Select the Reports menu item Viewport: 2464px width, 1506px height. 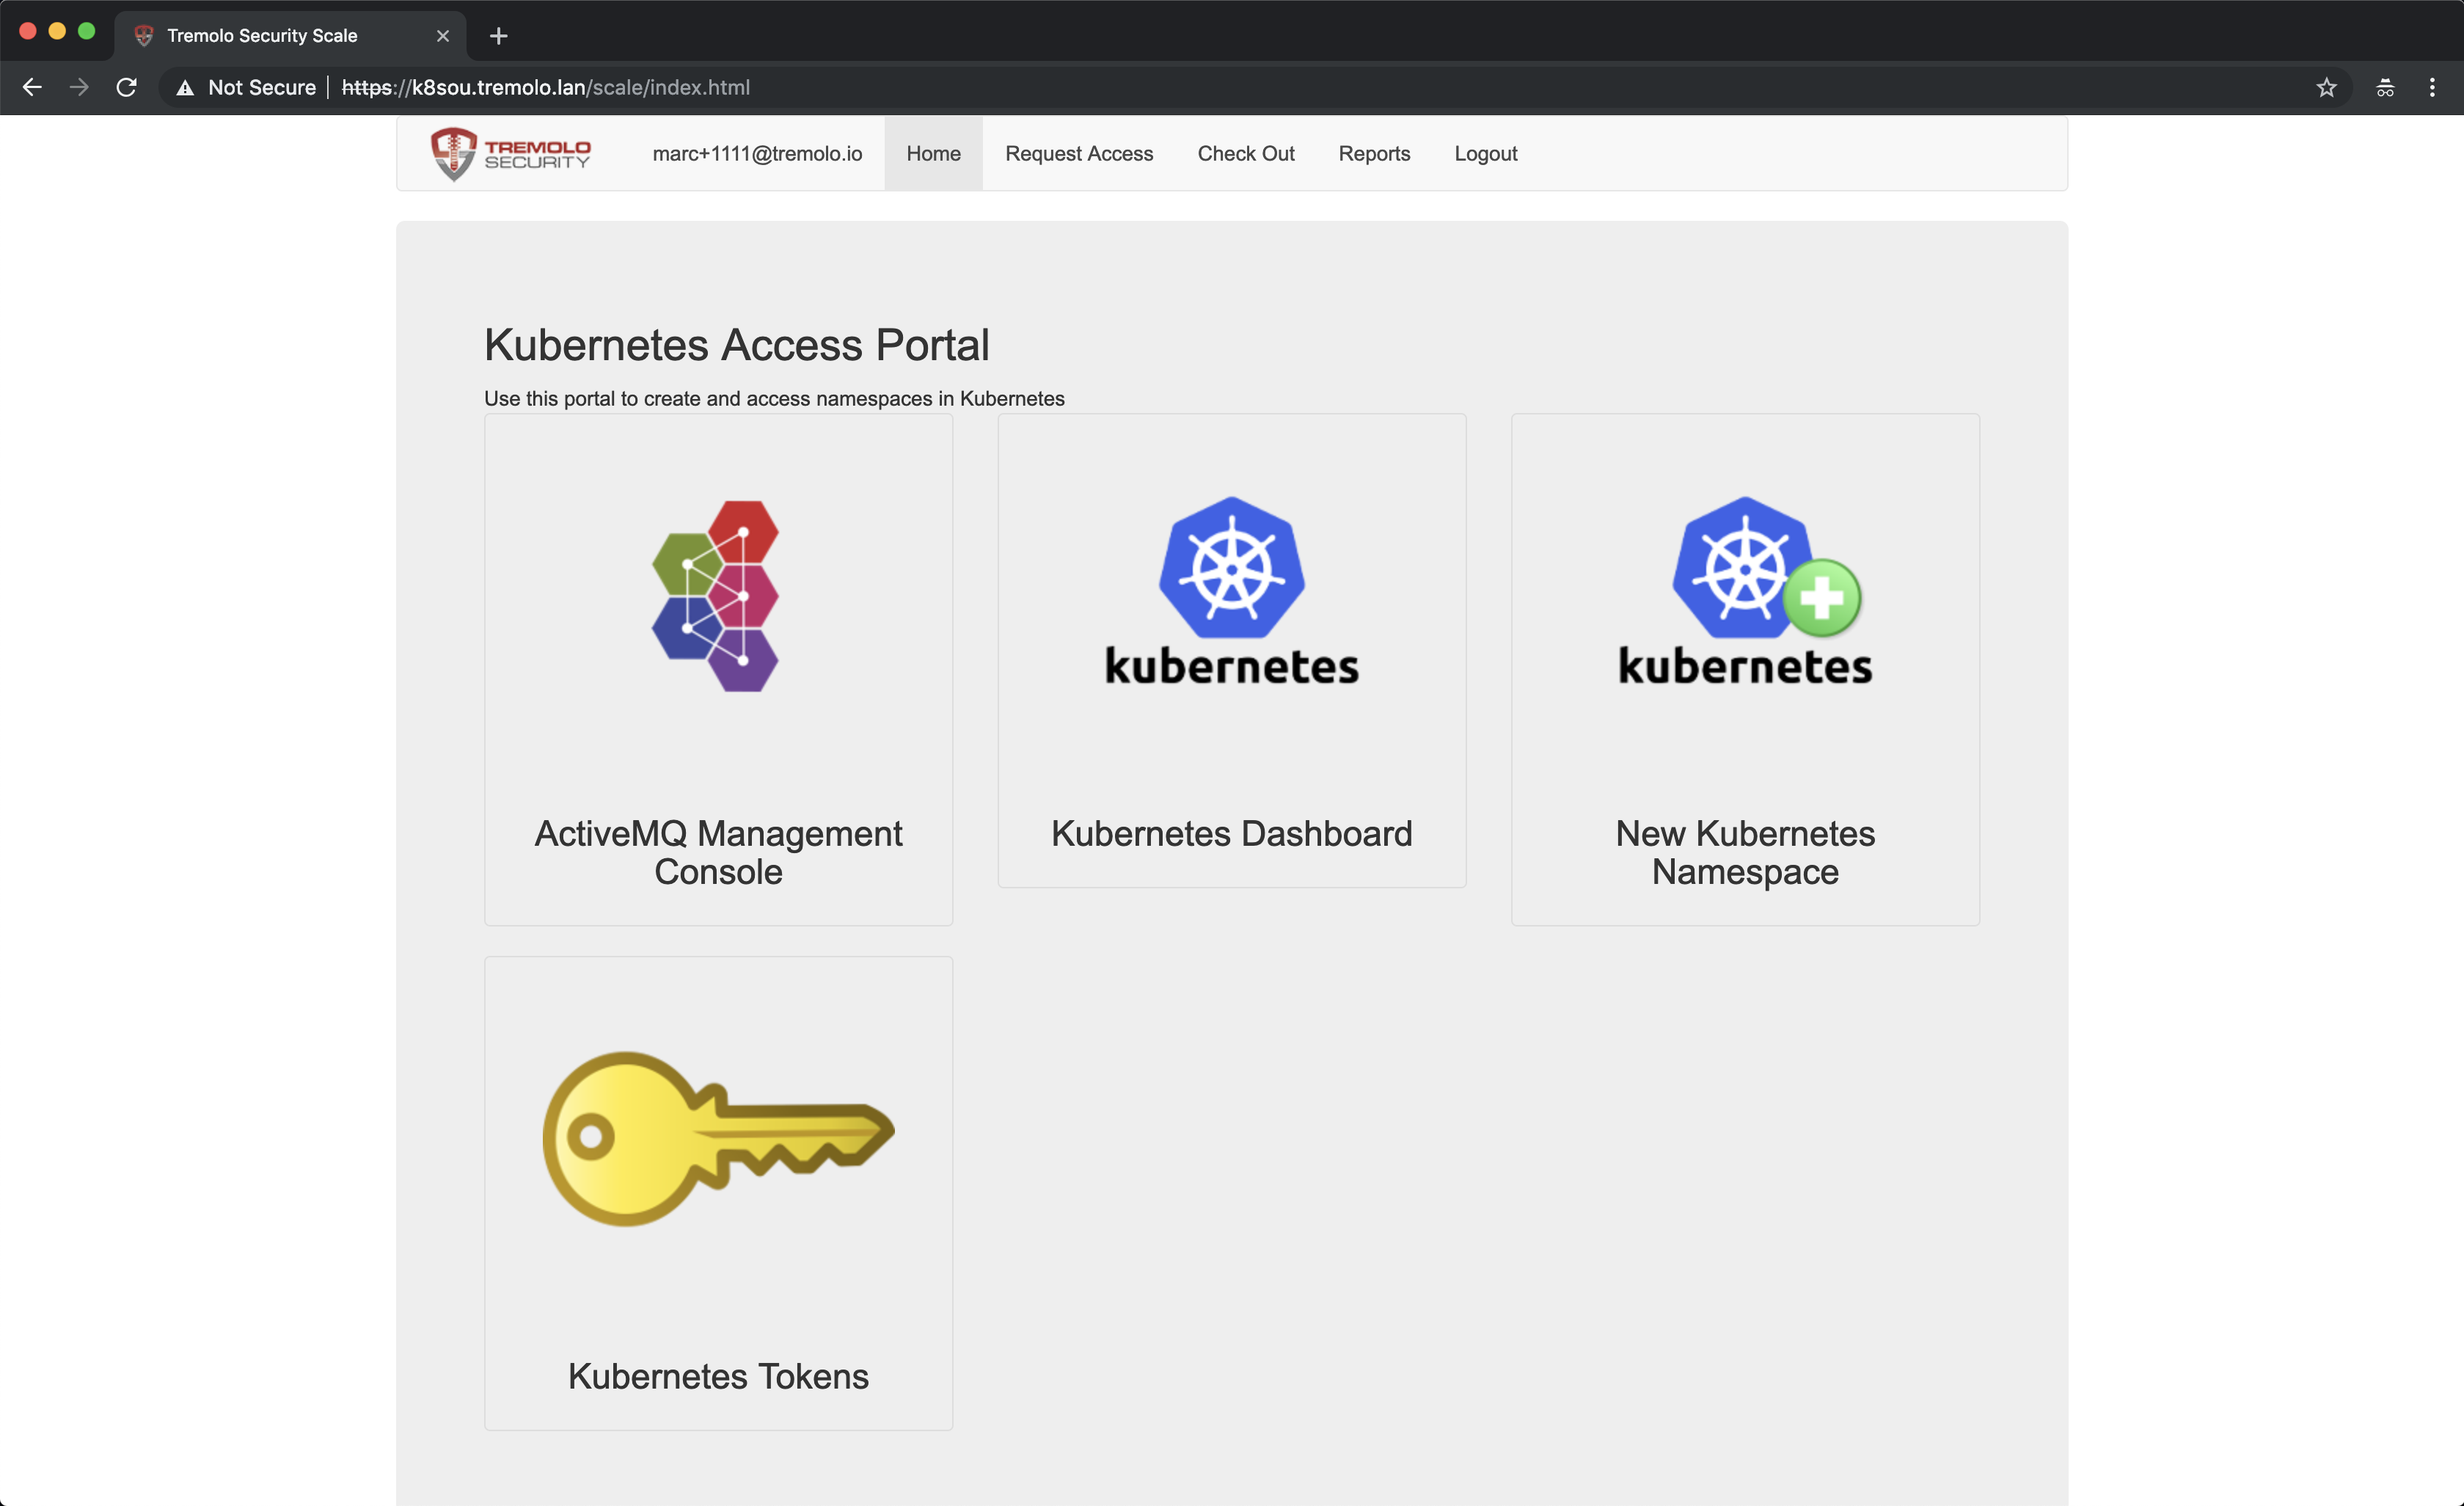tap(1375, 153)
